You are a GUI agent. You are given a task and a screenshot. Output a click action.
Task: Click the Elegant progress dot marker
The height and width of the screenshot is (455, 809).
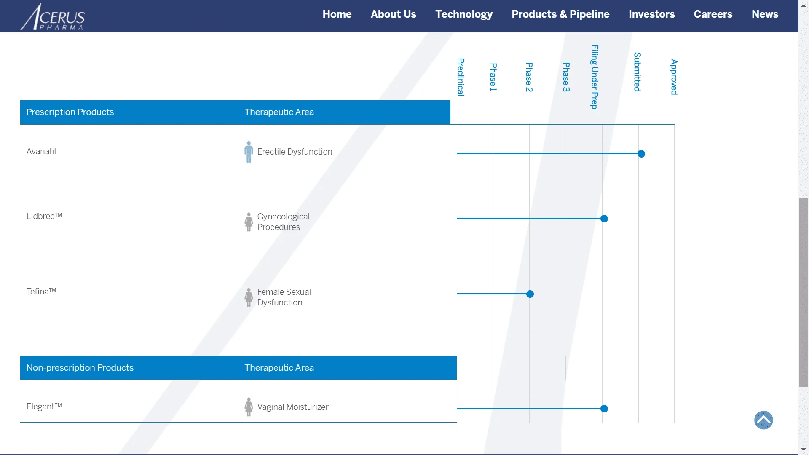[x=604, y=409]
